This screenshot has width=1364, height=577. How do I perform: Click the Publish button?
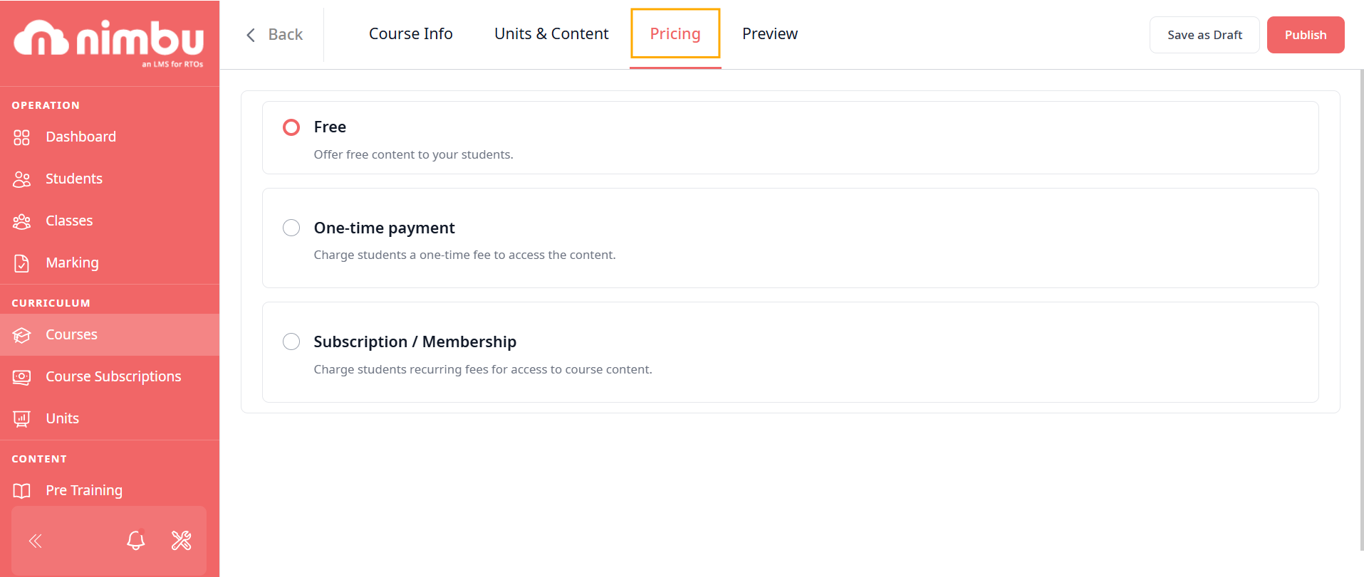(x=1306, y=35)
